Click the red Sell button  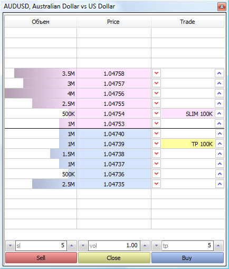click(x=41, y=258)
